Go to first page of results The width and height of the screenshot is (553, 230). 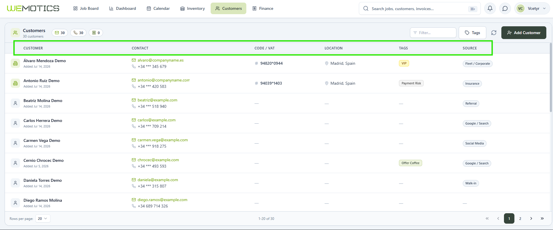point(487,218)
